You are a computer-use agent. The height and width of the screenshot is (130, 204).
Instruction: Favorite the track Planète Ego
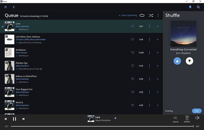[x=132, y=66]
